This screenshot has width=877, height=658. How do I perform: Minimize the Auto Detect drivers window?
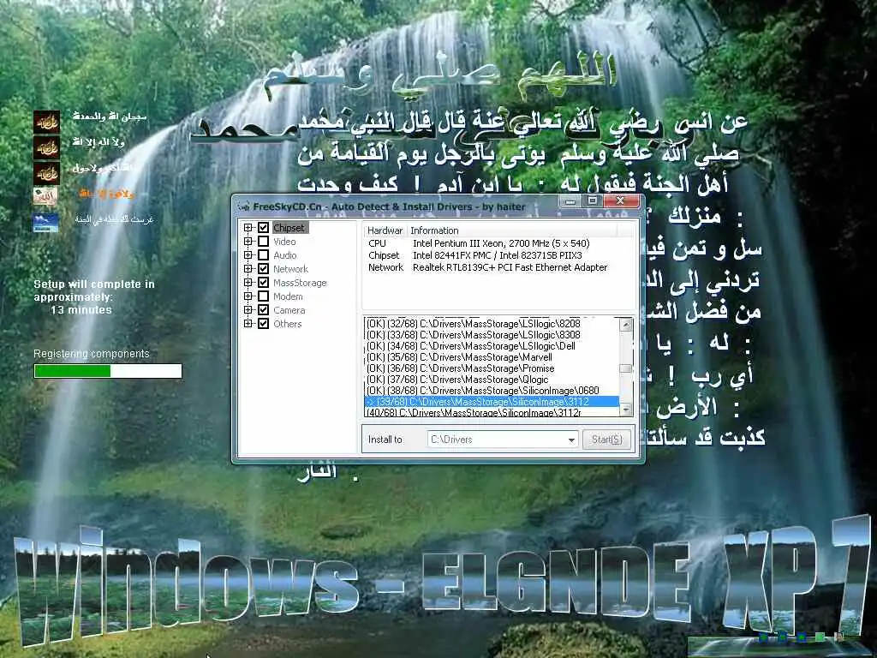pyautogui.click(x=570, y=200)
